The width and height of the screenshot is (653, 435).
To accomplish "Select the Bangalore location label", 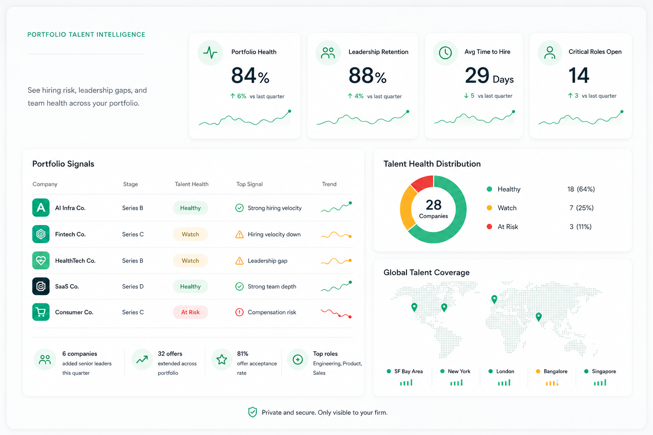I will tap(555, 371).
